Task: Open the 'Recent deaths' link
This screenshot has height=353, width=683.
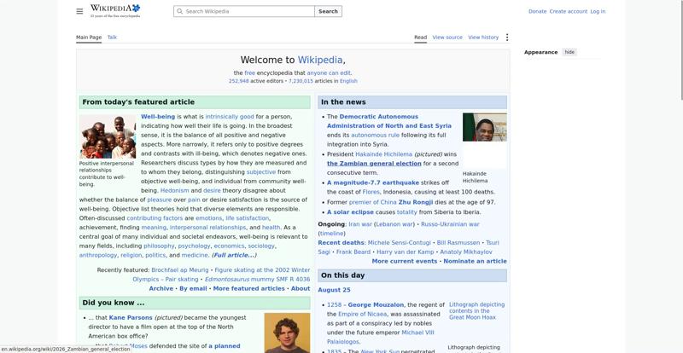Action: (341, 243)
